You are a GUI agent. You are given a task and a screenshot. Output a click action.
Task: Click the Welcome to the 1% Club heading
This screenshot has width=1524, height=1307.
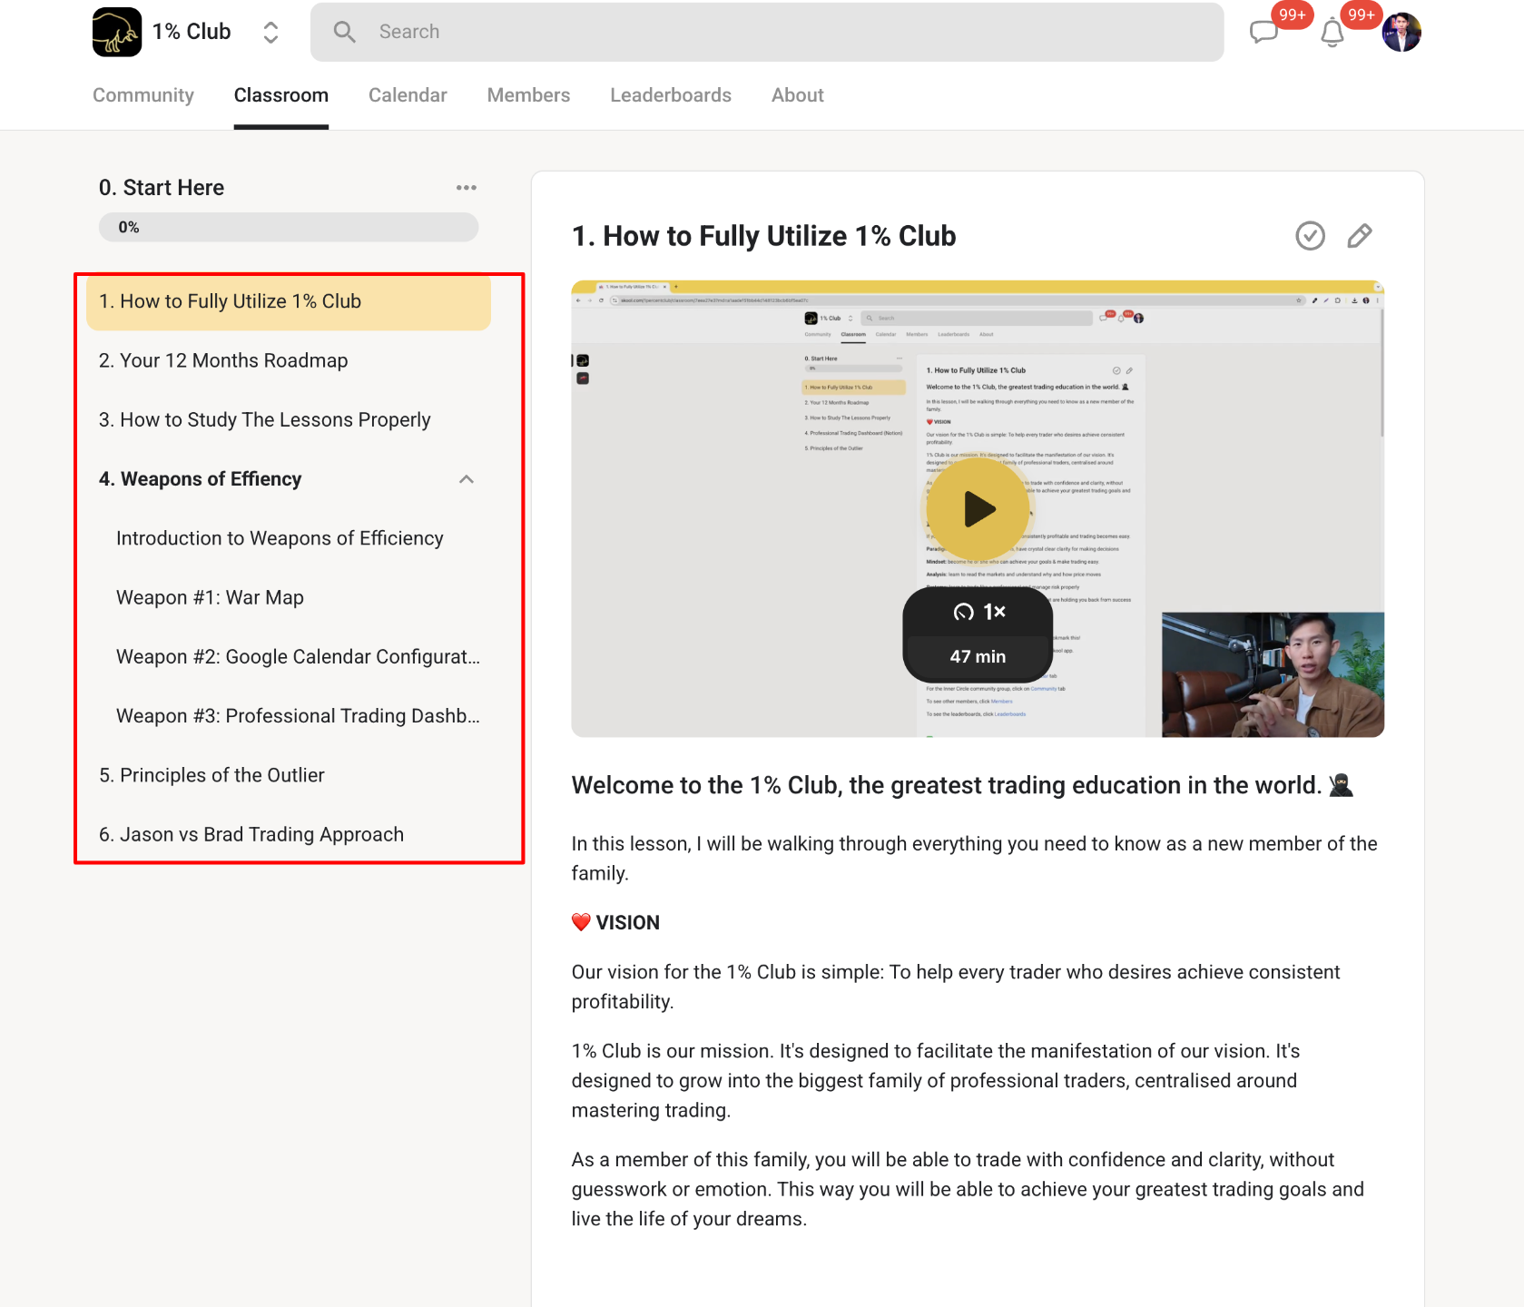[x=947, y=785]
